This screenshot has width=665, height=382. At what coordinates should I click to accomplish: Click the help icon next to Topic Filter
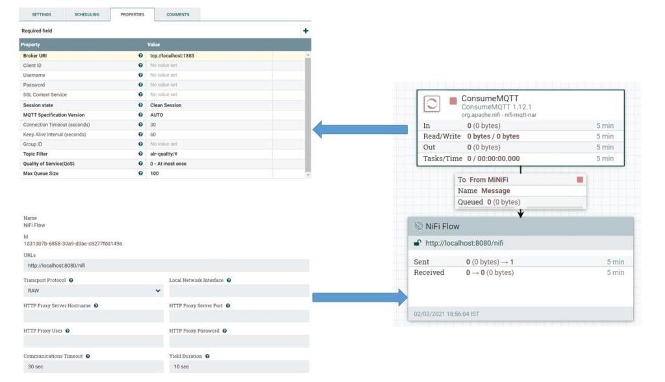click(142, 154)
